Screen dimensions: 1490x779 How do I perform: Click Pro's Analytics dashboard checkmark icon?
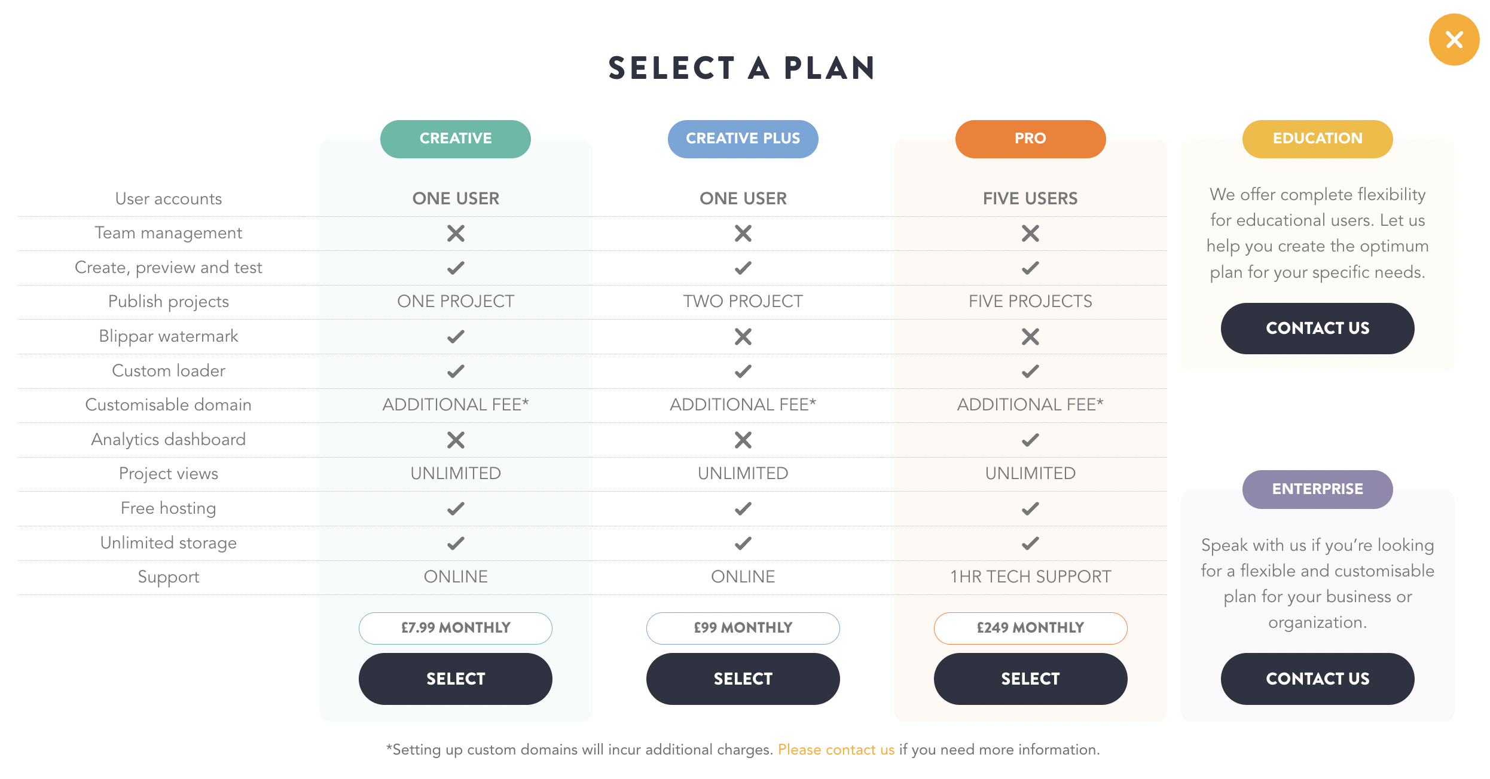[1030, 440]
